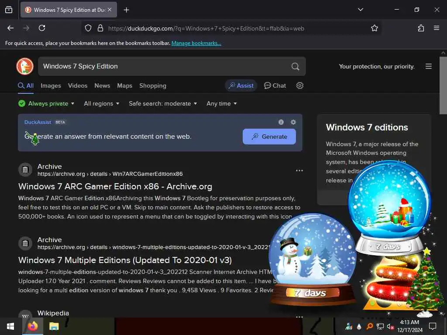The width and height of the screenshot is (447, 335).
Task: Open the DuckDuckGo side hamburger menu
Action: click(x=429, y=66)
